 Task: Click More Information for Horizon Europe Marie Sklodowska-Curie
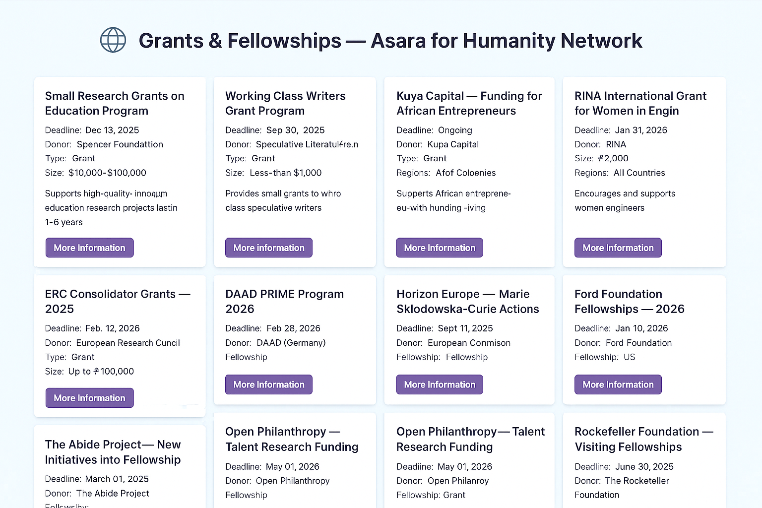pyautogui.click(x=440, y=384)
